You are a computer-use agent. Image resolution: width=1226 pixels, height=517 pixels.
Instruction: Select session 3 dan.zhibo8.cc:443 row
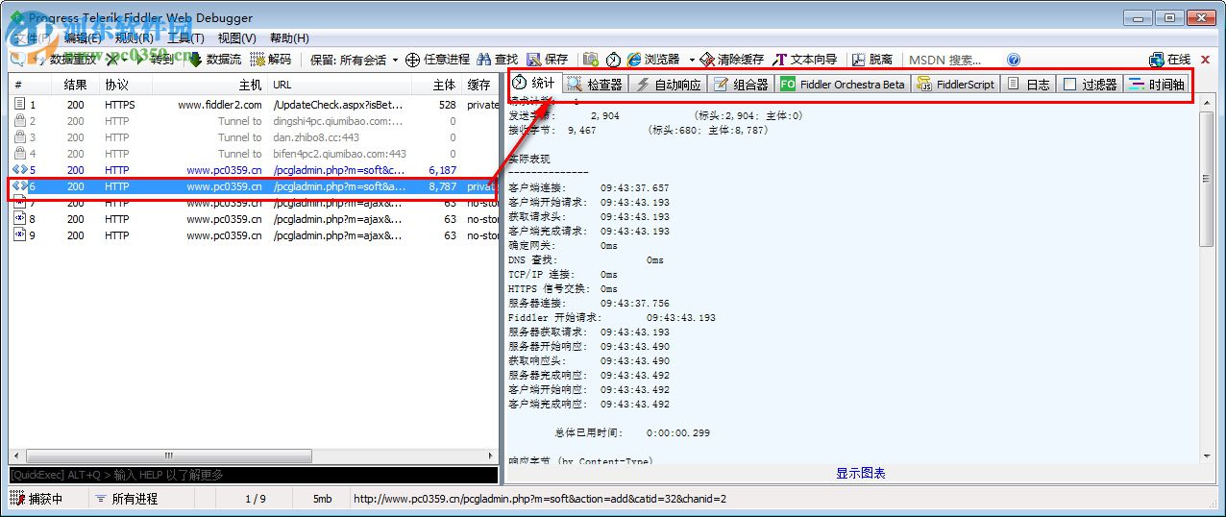point(254,137)
